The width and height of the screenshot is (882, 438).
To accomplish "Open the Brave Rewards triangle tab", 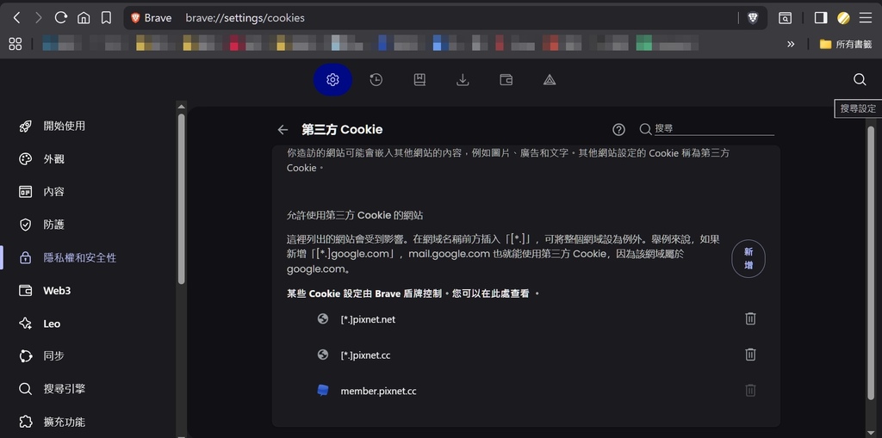I will point(550,80).
